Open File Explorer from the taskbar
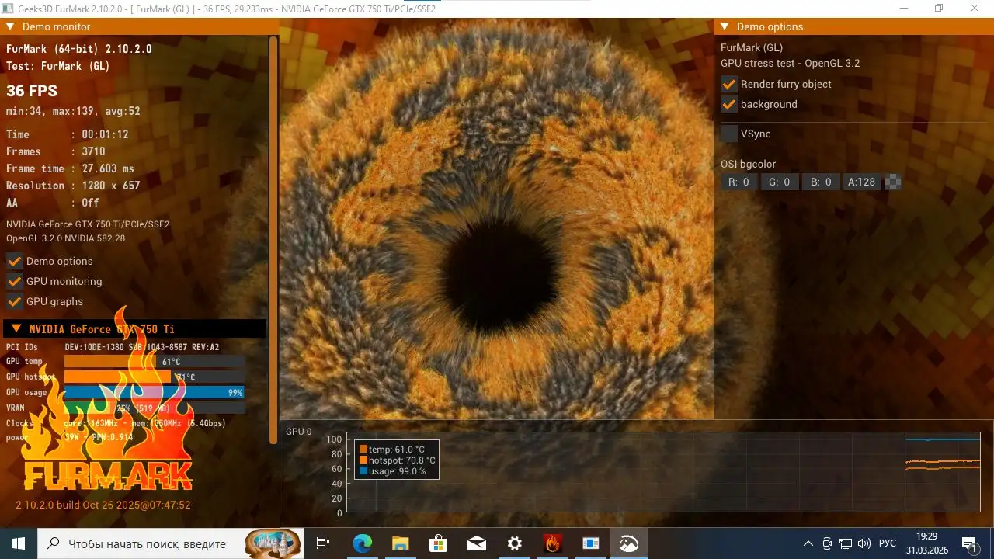The width and height of the screenshot is (994, 559). click(400, 543)
